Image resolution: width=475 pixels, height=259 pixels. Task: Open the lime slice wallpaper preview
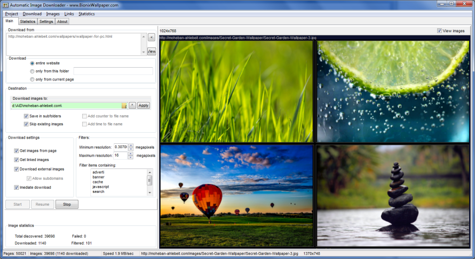[x=392, y=92]
